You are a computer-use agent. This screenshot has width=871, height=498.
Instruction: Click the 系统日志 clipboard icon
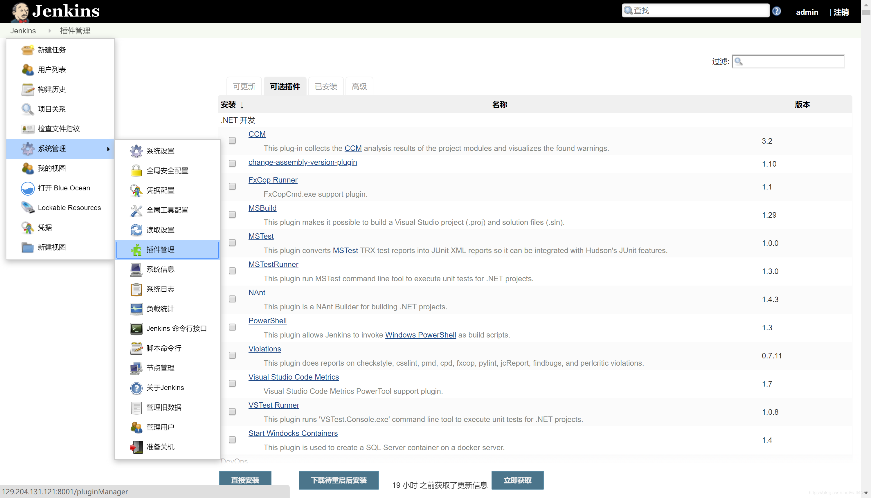136,289
